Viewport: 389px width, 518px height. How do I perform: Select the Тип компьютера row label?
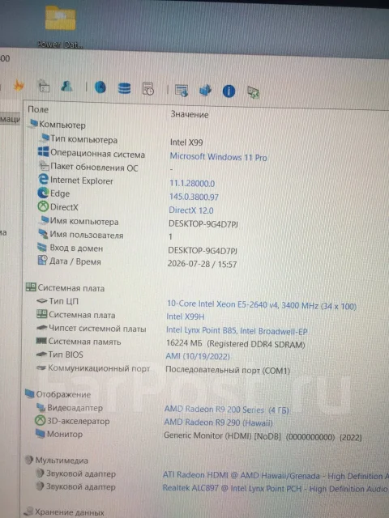83,139
